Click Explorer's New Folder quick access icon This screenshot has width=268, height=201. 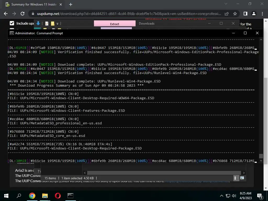(x=53, y=23)
